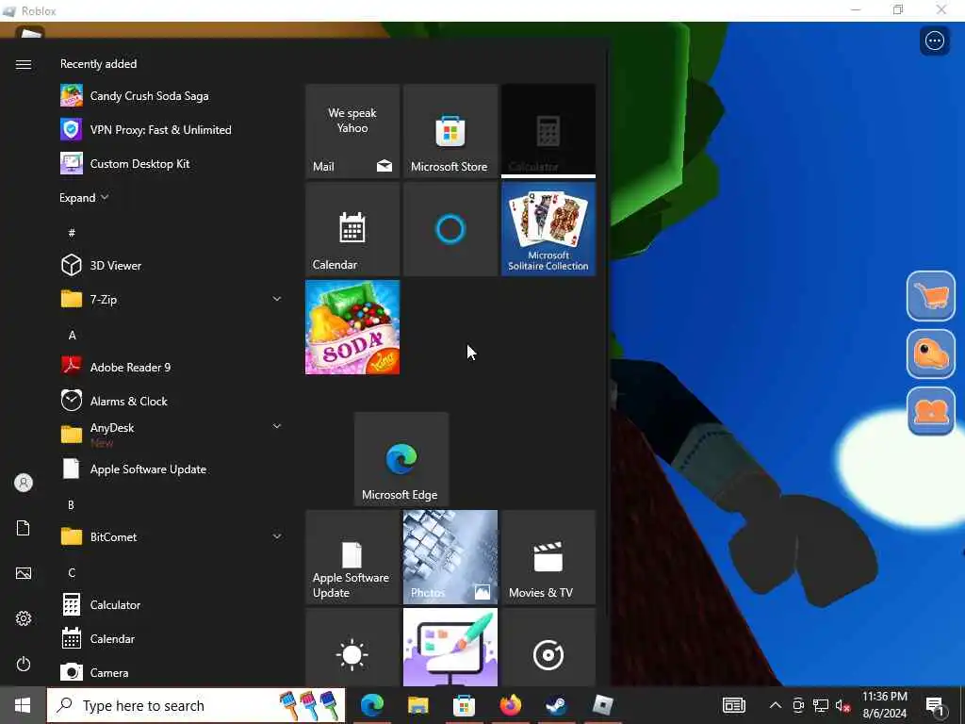This screenshot has height=724, width=965.
Task: Open the Calendar tile
Action: 352,229
